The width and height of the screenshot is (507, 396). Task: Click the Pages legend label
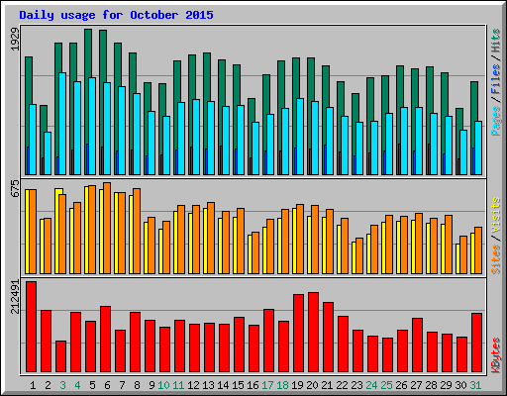click(x=495, y=121)
